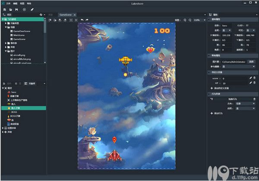Screen dimensions: 259x181
Task: Click the trash icon for HP variable
Action: tap(254, 83)
